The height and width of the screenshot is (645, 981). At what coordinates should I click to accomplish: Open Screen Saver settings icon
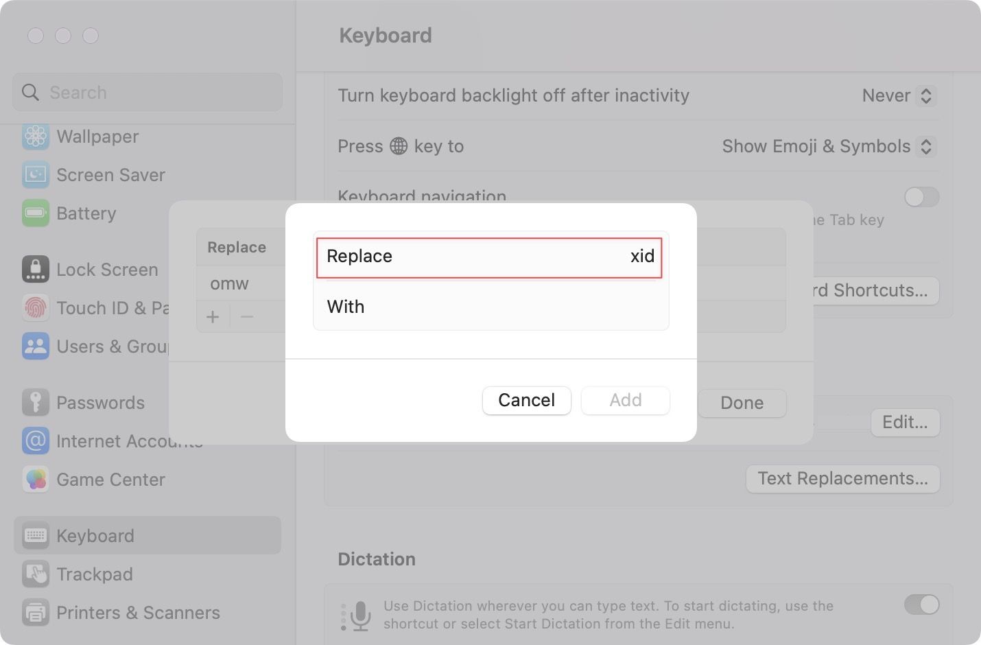tap(36, 175)
